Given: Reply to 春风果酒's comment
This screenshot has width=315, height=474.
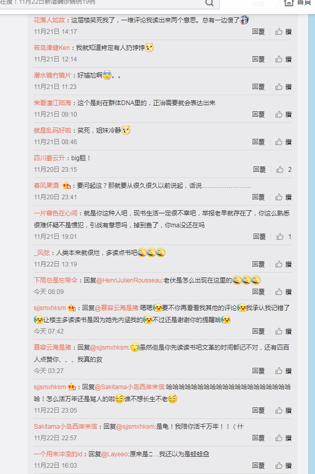Looking at the screenshot, I should pyautogui.click(x=258, y=197).
